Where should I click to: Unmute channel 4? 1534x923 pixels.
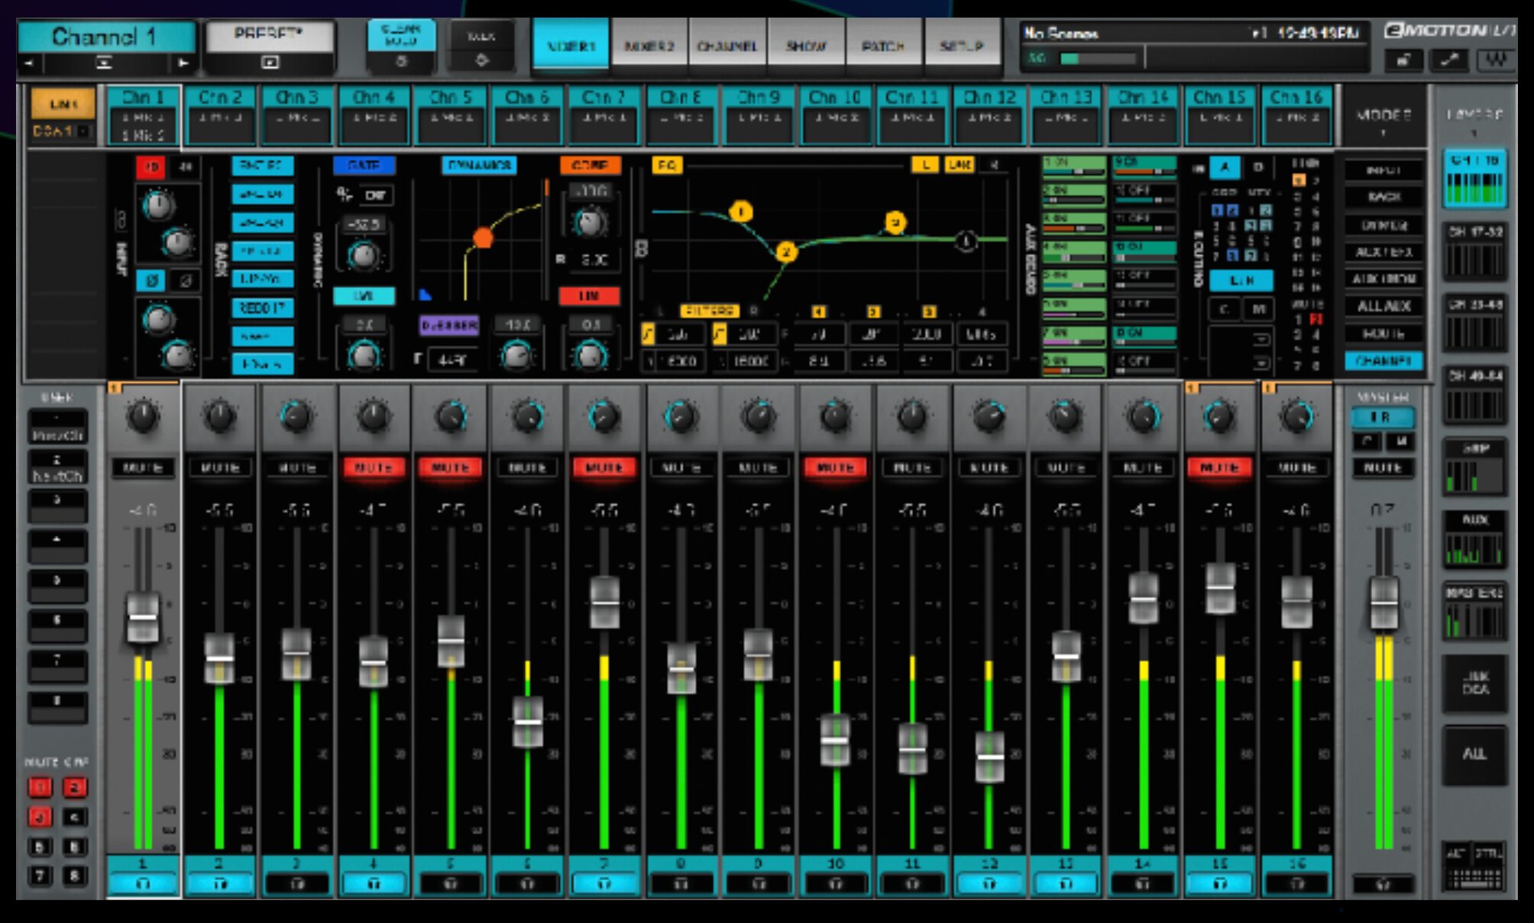click(374, 468)
